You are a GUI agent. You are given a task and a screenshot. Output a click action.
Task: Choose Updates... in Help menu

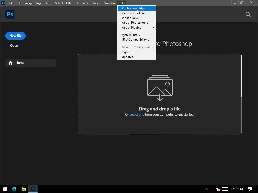click(137, 57)
